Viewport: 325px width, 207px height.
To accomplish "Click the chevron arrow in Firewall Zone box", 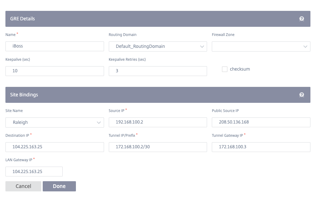I will [305, 46].
